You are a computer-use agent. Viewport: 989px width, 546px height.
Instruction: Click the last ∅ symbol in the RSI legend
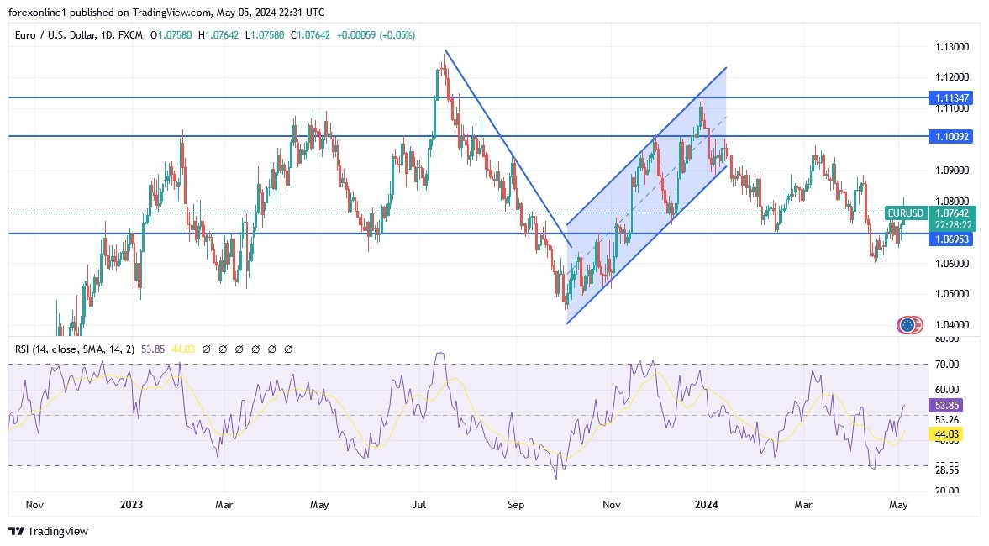[x=288, y=348]
